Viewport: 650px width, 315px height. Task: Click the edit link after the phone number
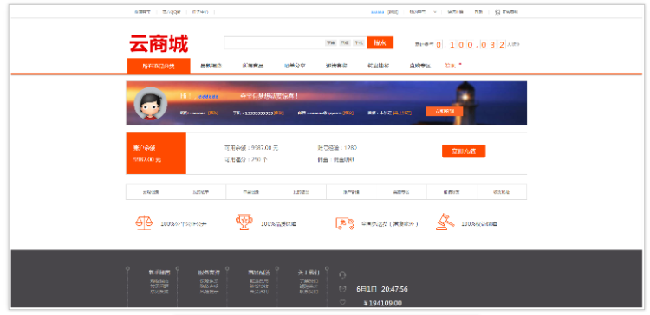tap(278, 112)
